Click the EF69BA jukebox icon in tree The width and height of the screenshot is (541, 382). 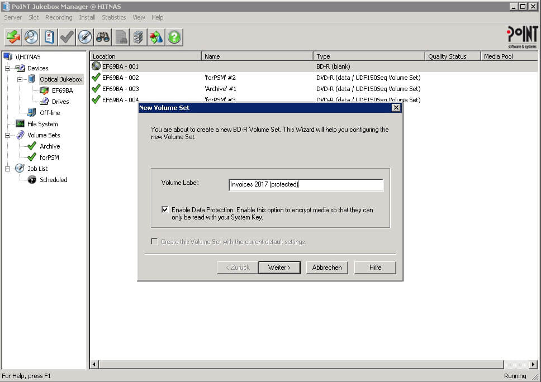tap(44, 90)
